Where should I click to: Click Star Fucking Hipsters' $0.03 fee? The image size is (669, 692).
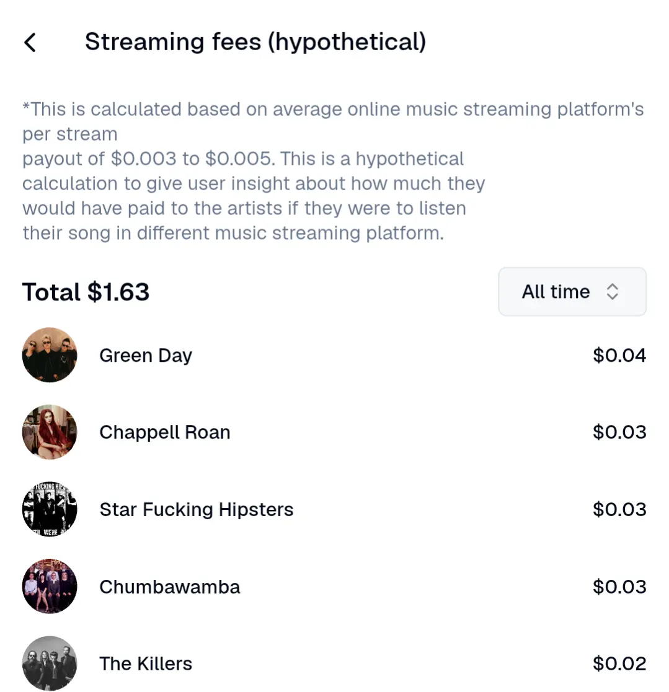[619, 510]
